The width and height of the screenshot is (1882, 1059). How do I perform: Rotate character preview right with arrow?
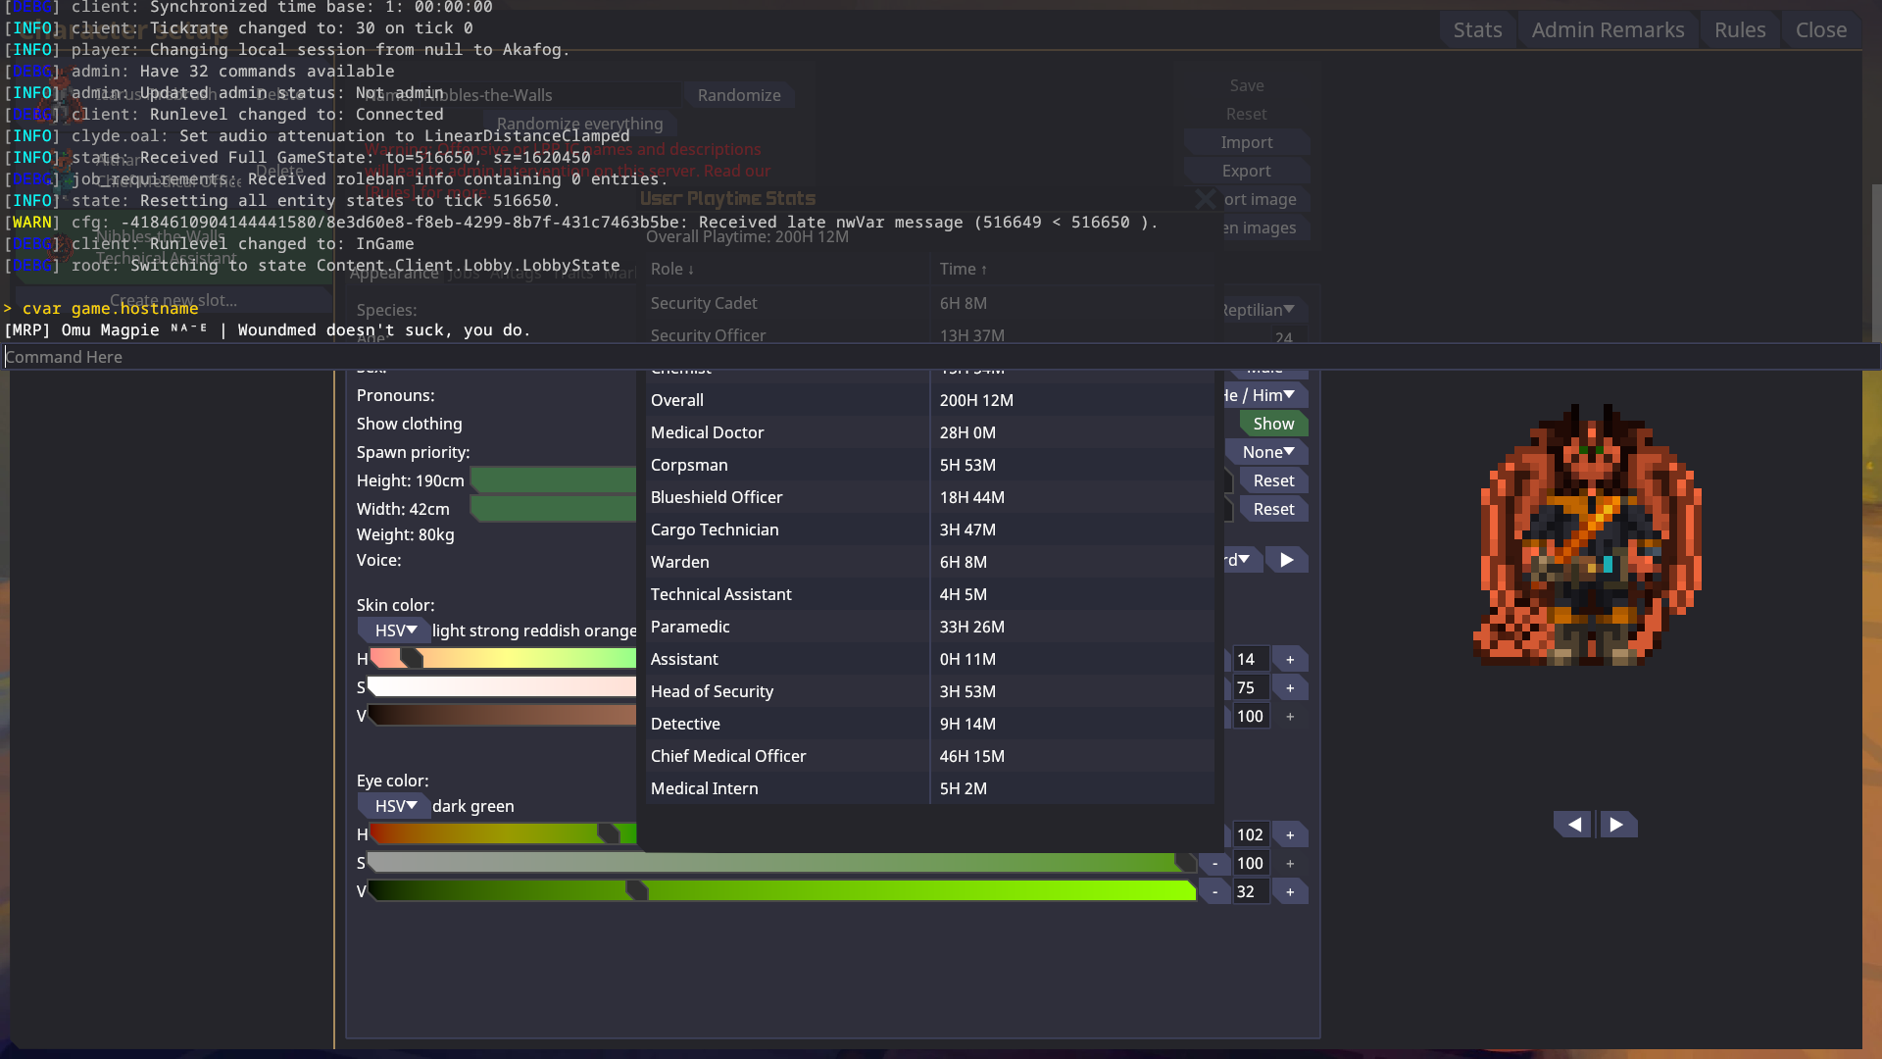point(1617,825)
